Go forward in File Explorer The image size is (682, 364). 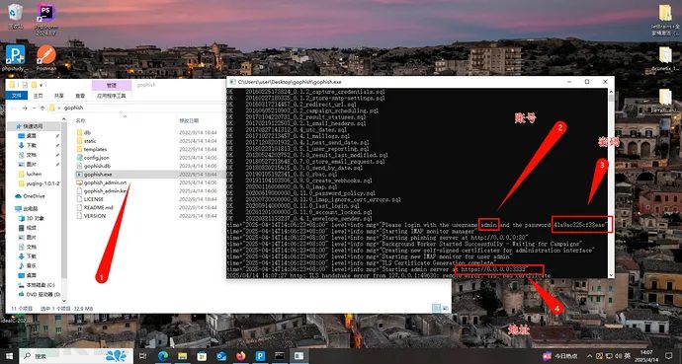pos(25,108)
